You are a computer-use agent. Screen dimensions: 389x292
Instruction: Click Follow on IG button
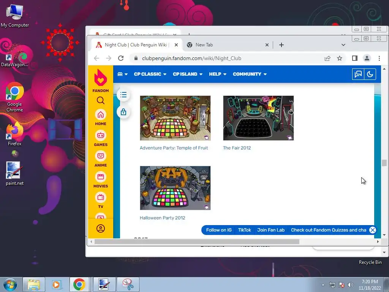(x=218, y=230)
